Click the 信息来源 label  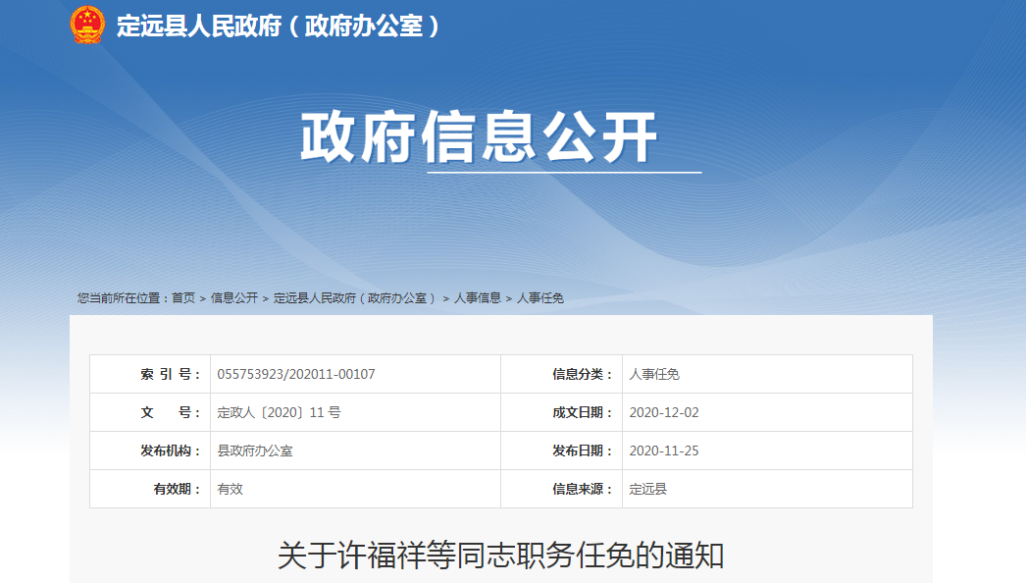pyautogui.click(x=583, y=489)
